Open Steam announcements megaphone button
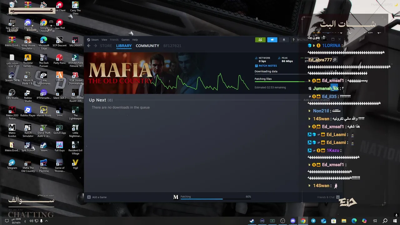The image size is (400, 225). pyautogui.click(x=272, y=40)
